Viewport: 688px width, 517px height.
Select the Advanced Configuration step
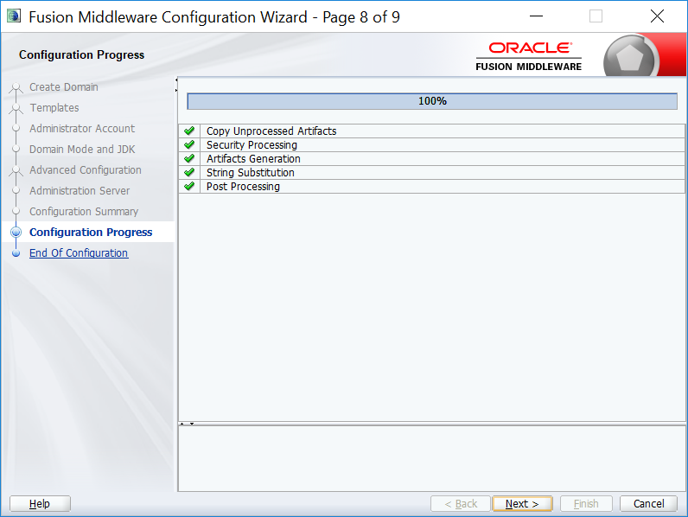(86, 170)
